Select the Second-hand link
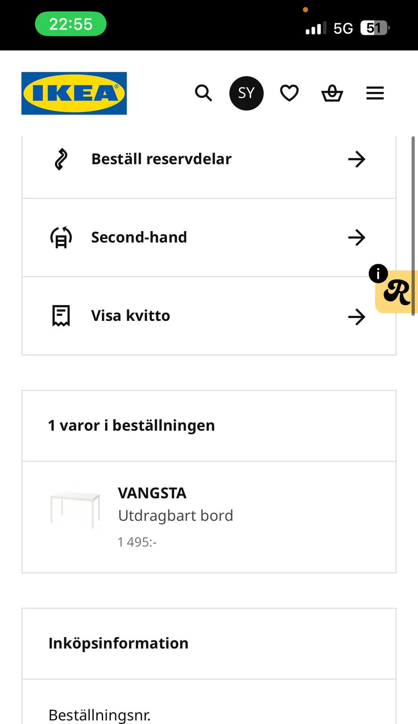 click(x=139, y=238)
